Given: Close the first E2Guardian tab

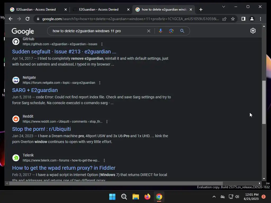Looking at the screenshot, I should coord(66,10).
